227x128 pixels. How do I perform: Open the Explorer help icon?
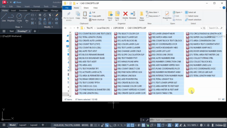pos(224,8)
